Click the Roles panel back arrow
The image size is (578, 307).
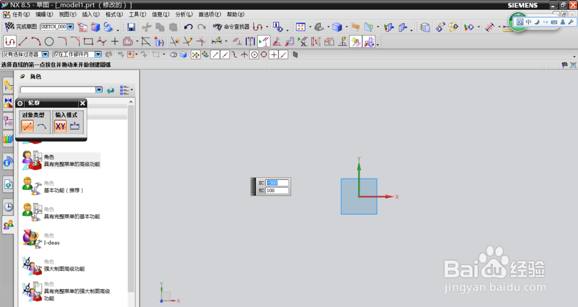coord(110,90)
